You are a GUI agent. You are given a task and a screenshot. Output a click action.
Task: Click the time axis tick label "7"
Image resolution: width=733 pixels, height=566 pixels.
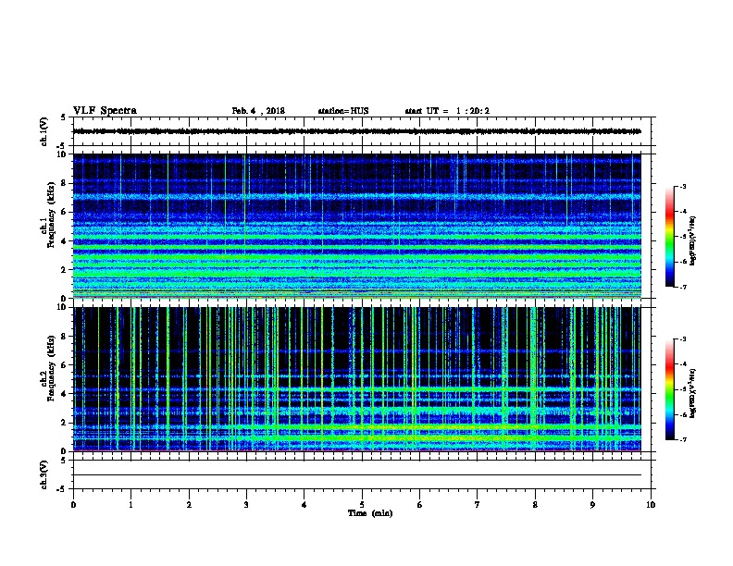pos(478,505)
